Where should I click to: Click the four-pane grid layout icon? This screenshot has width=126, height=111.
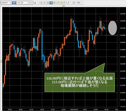(48, 3)
